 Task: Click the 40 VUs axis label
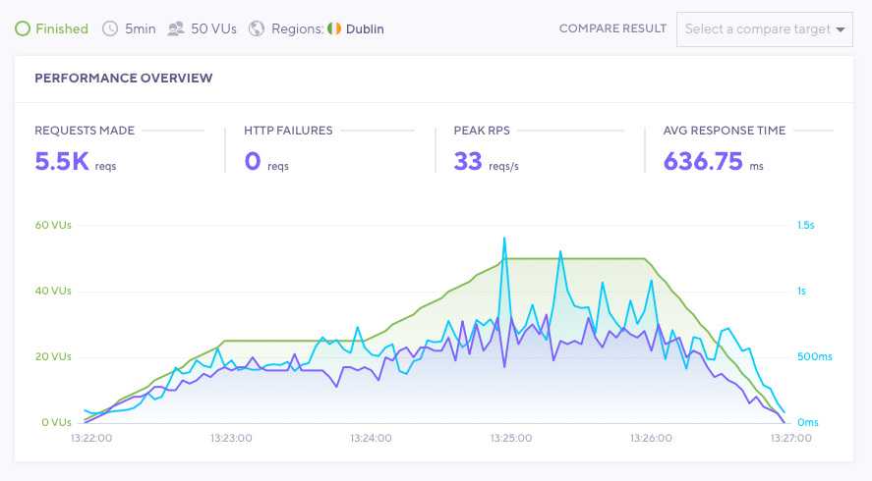tap(53, 291)
